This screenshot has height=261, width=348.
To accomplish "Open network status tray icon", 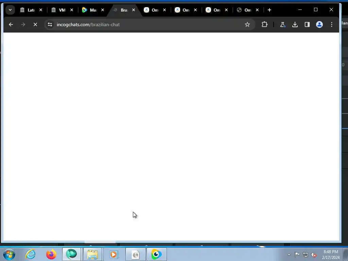I will (x=306, y=255).
